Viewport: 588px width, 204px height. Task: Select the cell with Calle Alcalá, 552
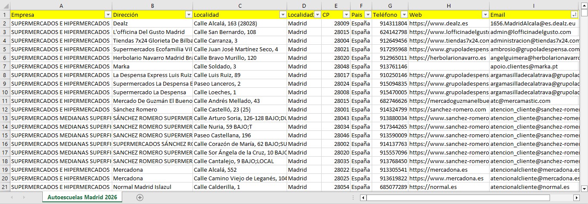(x=240, y=170)
